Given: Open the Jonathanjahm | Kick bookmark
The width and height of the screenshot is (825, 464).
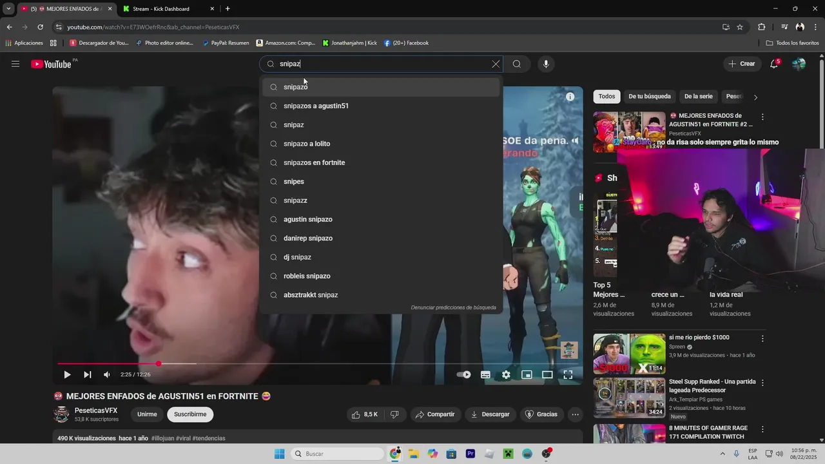Looking at the screenshot, I should (x=349, y=43).
